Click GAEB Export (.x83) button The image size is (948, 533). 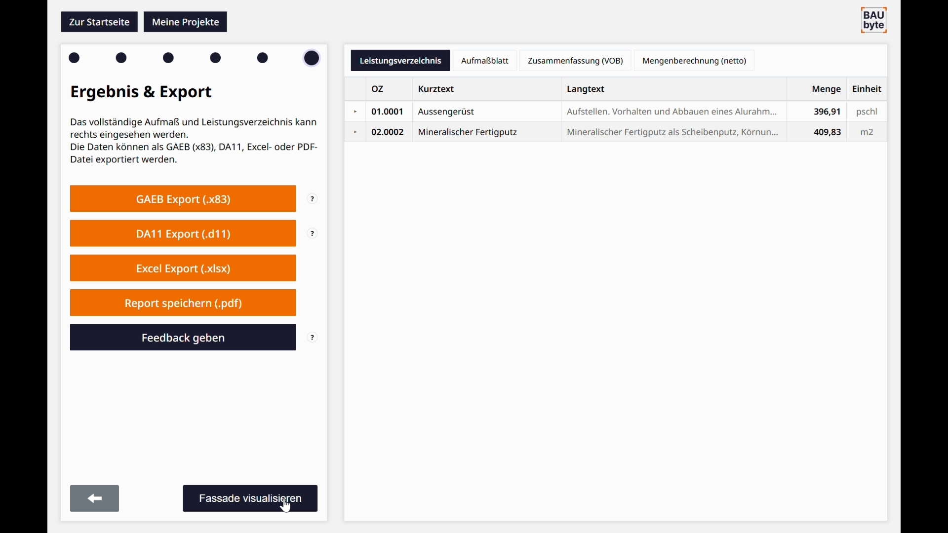pyautogui.click(x=183, y=199)
